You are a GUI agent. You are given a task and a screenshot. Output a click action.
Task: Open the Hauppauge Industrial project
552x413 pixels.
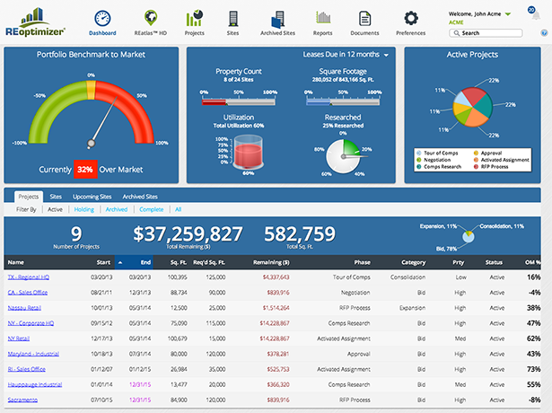(35, 384)
